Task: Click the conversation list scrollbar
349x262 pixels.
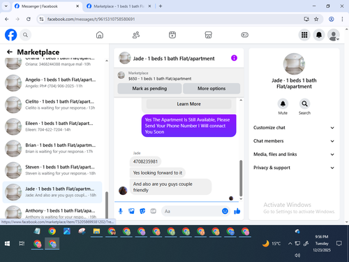Action: coord(107,205)
